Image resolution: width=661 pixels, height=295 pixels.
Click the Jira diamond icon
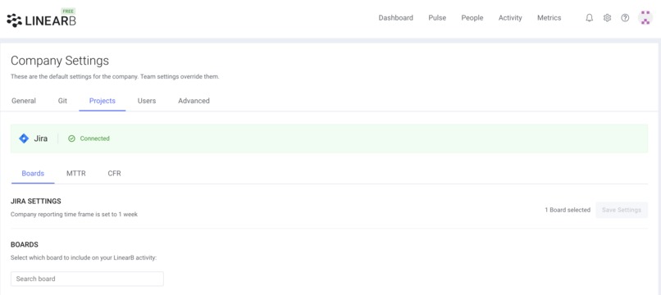(24, 138)
